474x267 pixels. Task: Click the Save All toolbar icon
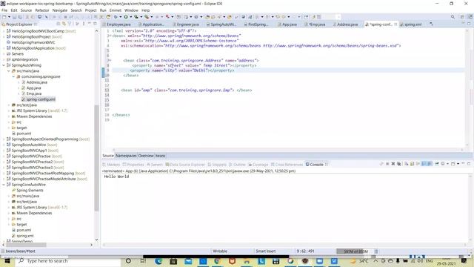(20, 17)
